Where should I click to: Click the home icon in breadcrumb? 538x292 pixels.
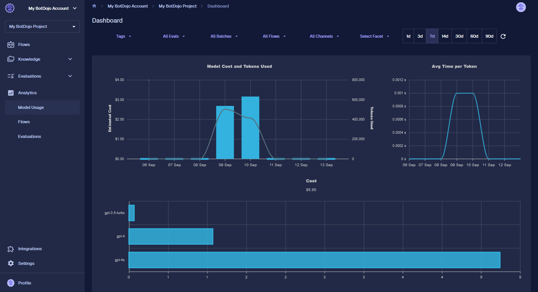(x=94, y=6)
